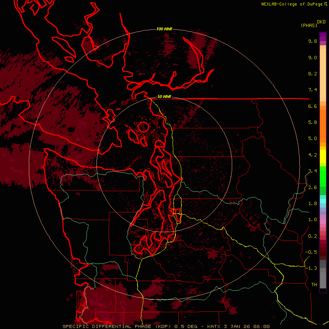Select the -1.3 scale value
This screenshot has width=329, height=329.
point(311,268)
